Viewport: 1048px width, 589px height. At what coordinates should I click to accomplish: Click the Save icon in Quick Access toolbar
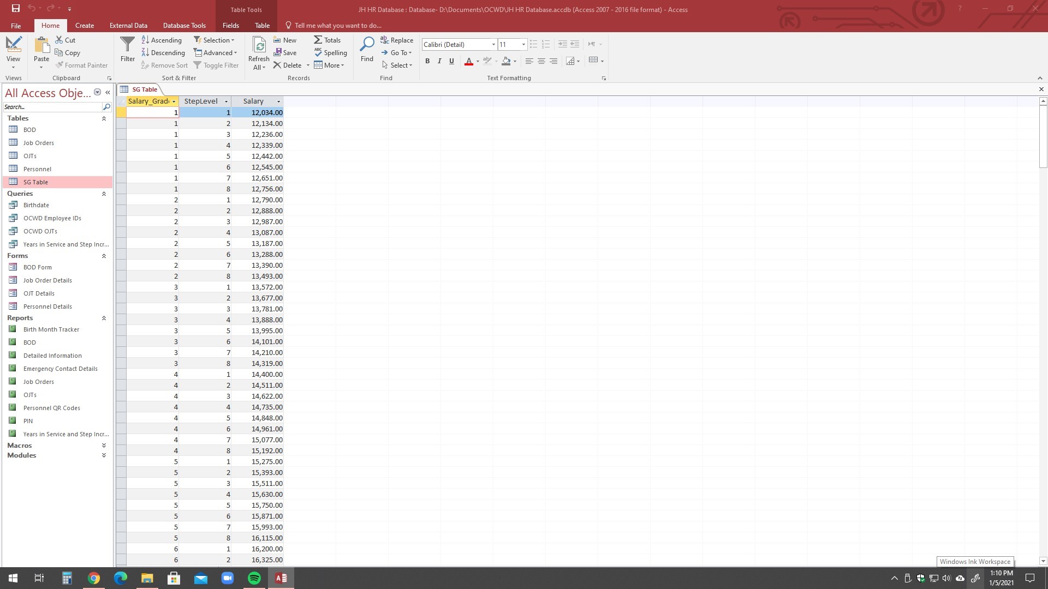point(16,9)
